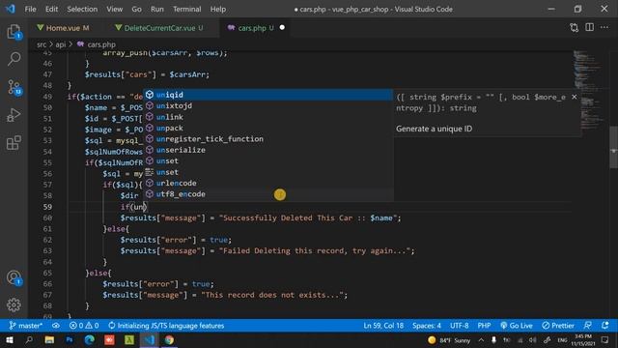Open the View menu

(x=114, y=9)
